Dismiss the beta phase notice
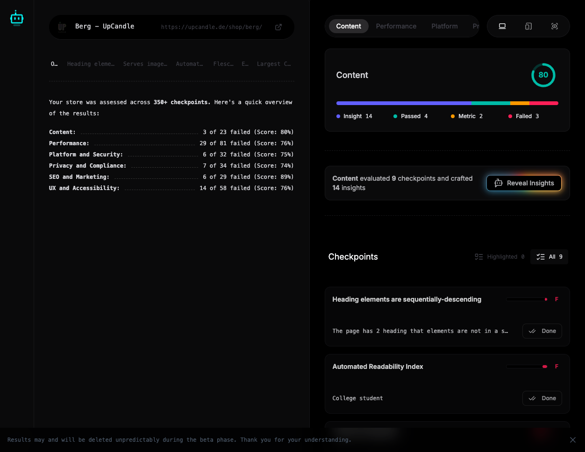 pyautogui.click(x=572, y=439)
